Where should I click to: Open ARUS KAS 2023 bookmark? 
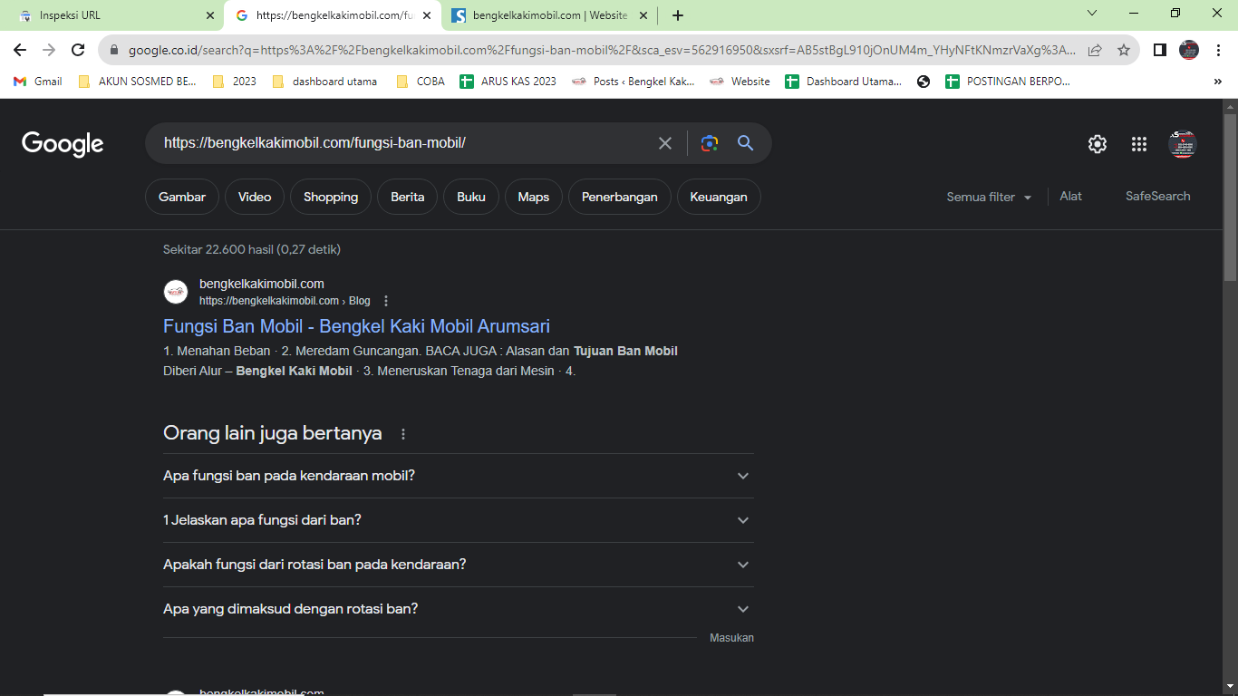508,82
